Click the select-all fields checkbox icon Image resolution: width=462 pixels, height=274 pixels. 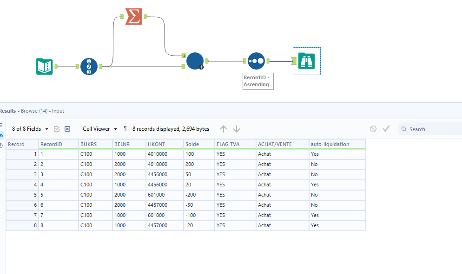[57, 129]
